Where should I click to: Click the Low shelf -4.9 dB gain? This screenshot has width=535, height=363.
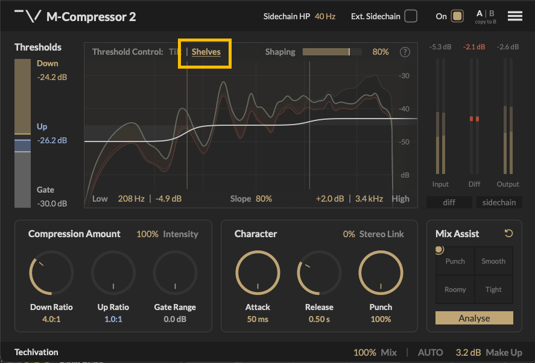tap(168, 199)
